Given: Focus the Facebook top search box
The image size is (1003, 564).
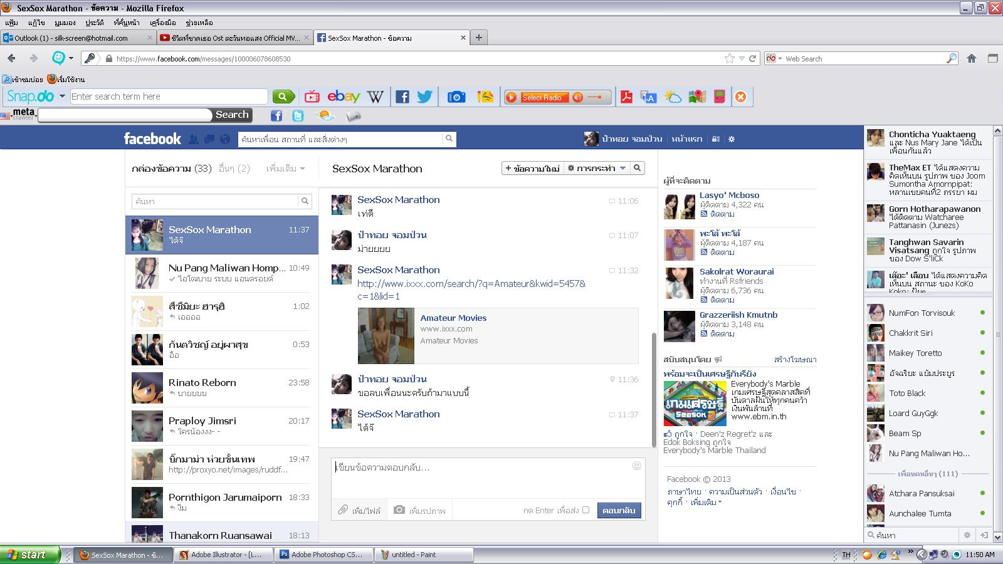Looking at the screenshot, I should (x=341, y=139).
